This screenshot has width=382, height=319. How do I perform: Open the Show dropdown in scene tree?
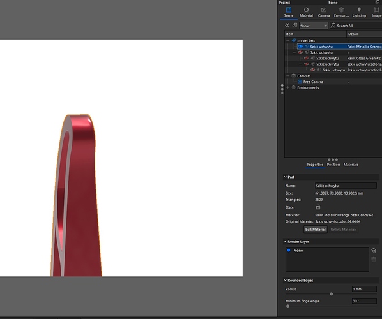coord(313,26)
